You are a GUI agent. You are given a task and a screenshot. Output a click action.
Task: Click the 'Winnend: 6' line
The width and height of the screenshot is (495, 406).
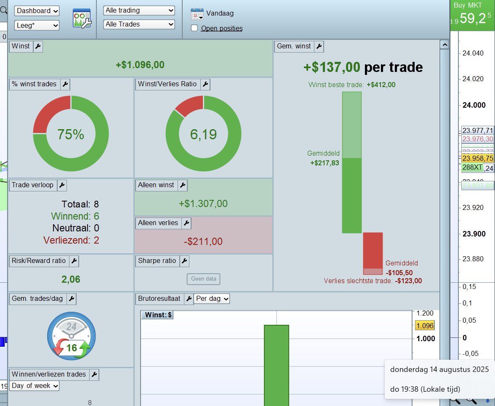(x=75, y=216)
